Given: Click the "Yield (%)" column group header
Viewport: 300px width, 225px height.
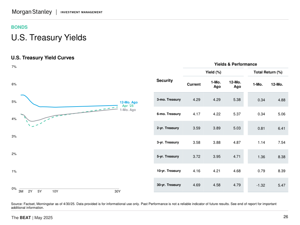Looking at the screenshot, I should (213, 72).
